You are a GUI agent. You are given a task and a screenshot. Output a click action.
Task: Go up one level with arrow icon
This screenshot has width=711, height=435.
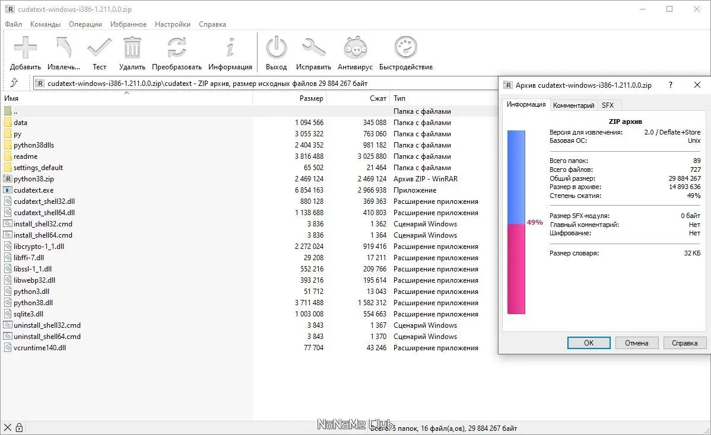tap(14, 82)
